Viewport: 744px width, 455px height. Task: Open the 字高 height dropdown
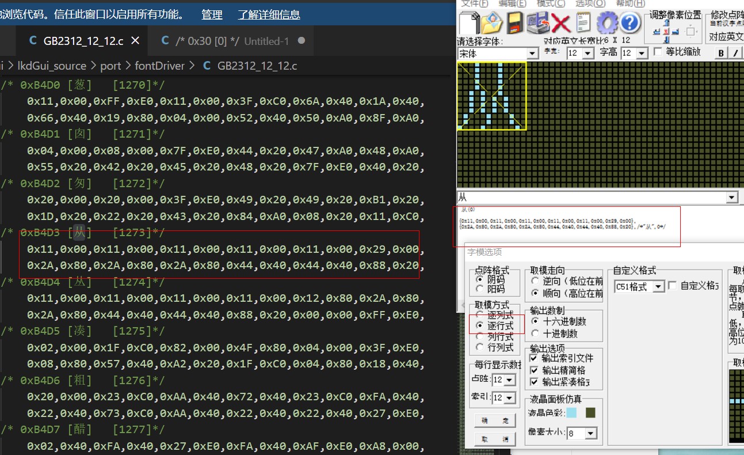click(642, 53)
